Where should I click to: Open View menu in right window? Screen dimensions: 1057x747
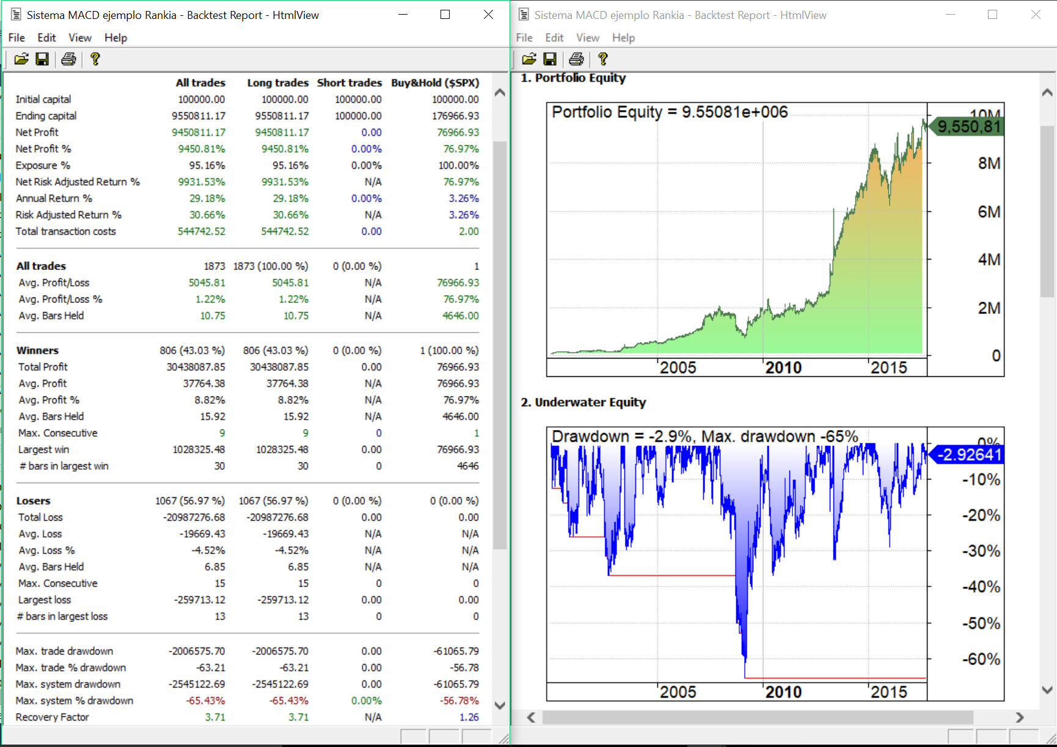[587, 38]
